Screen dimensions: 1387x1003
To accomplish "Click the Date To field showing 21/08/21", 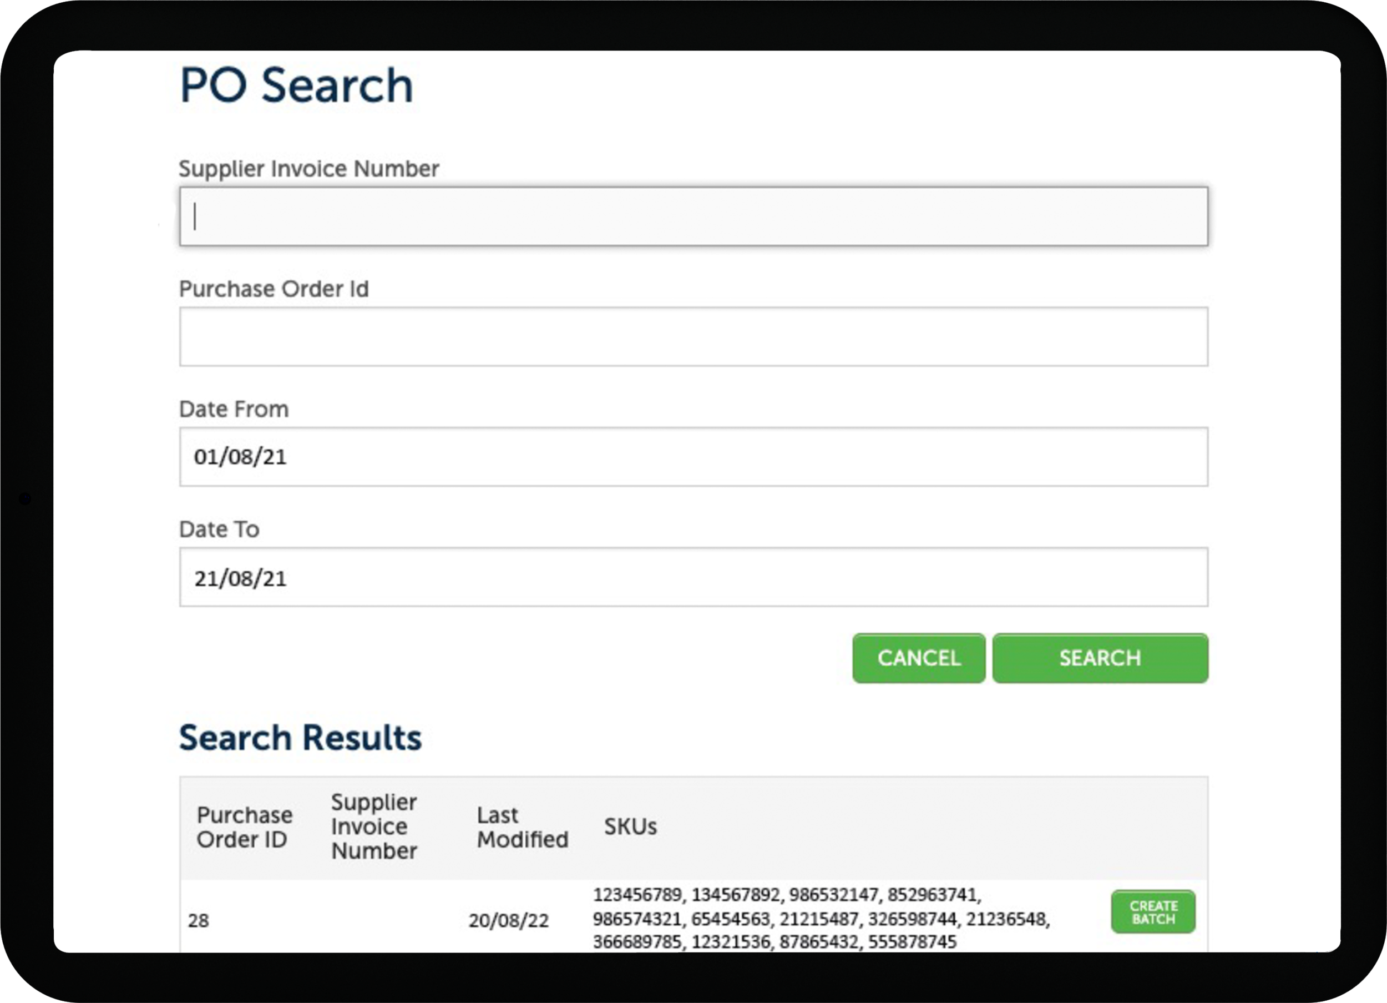I will (693, 577).
